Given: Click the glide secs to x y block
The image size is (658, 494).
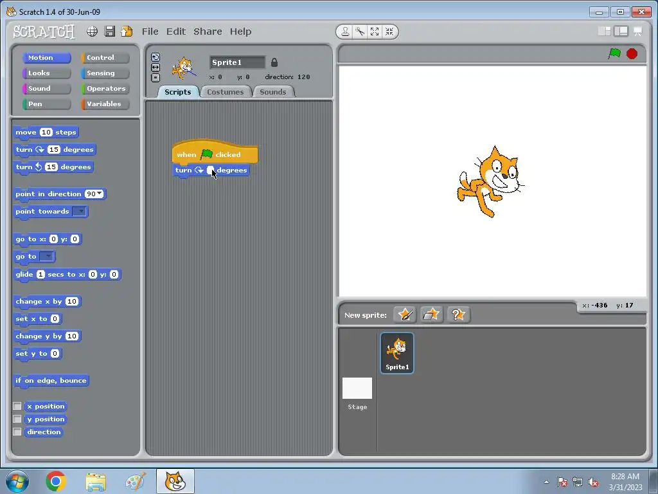Looking at the screenshot, I should (67, 275).
